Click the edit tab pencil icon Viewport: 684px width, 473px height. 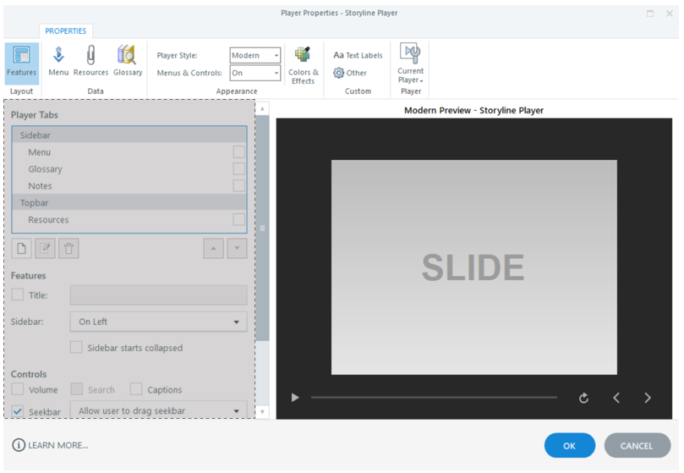[x=45, y=249]
